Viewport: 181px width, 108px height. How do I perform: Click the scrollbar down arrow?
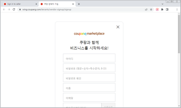(x=179, y=106)
